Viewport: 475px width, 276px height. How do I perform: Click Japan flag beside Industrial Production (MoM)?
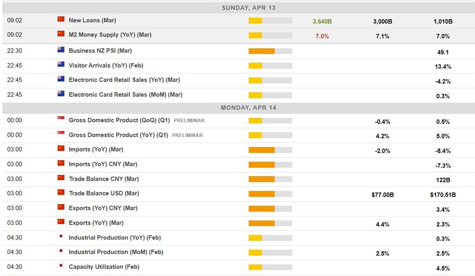(x=61, y=252)
